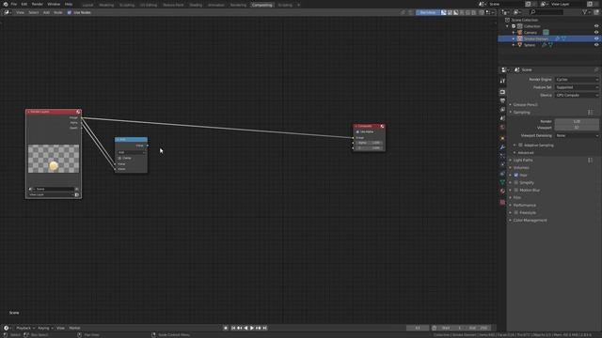Switch to the Layout workspace tab
This screenshot has height=338, width=602.
[87, 5]
